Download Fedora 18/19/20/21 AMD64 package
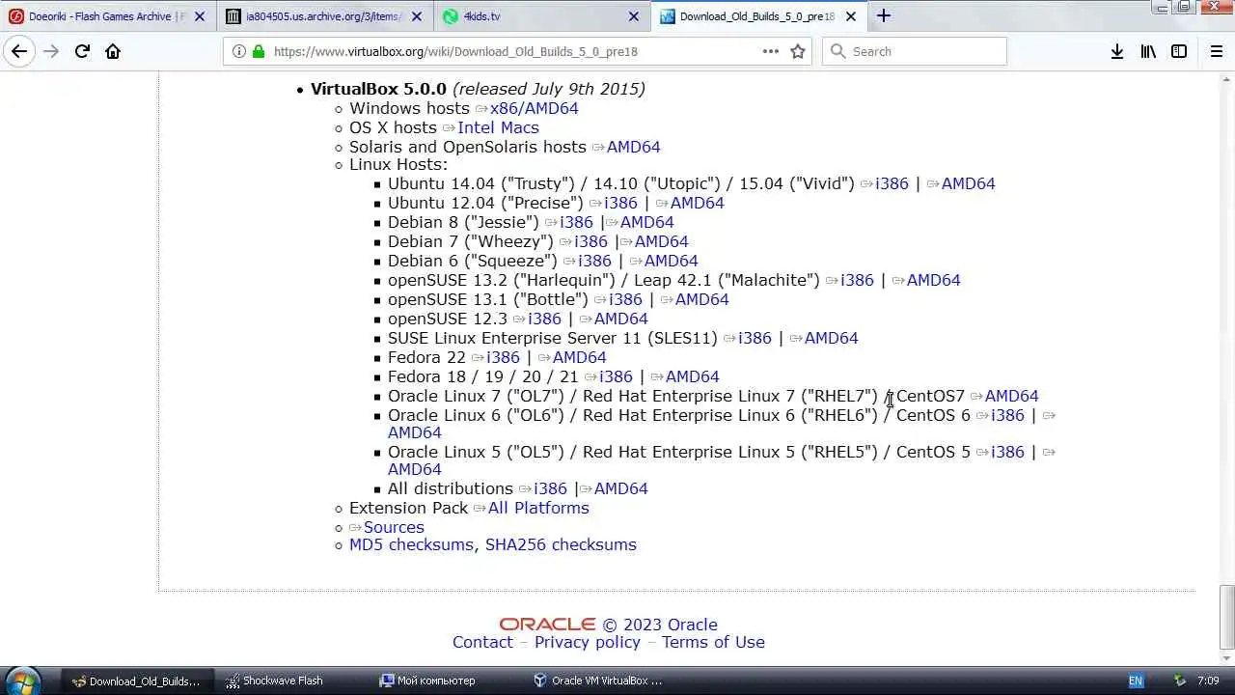This screenshot has width=1235, height=695. 692,376
